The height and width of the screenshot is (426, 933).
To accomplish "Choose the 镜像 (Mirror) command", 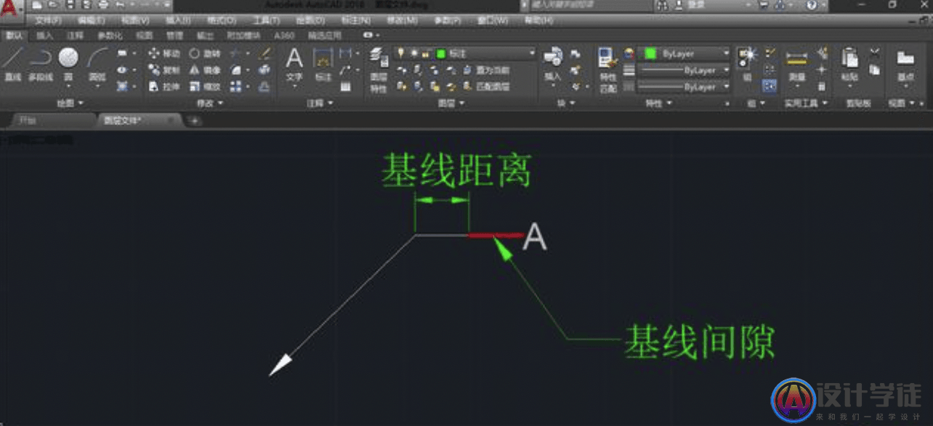I will point(205,71).
